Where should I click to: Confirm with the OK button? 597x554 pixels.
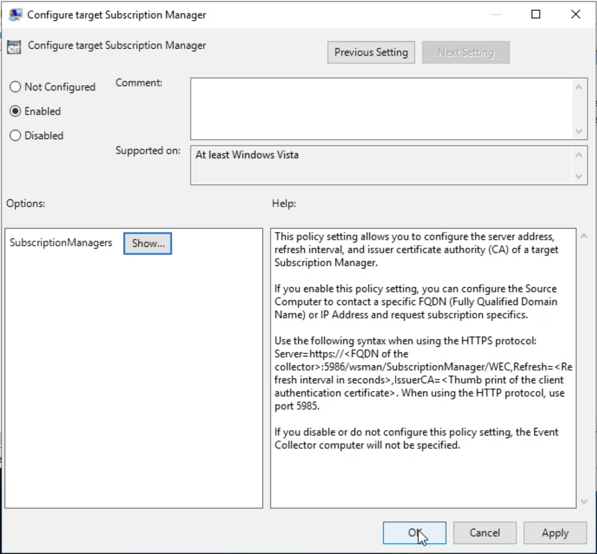[x=414, y=533]
